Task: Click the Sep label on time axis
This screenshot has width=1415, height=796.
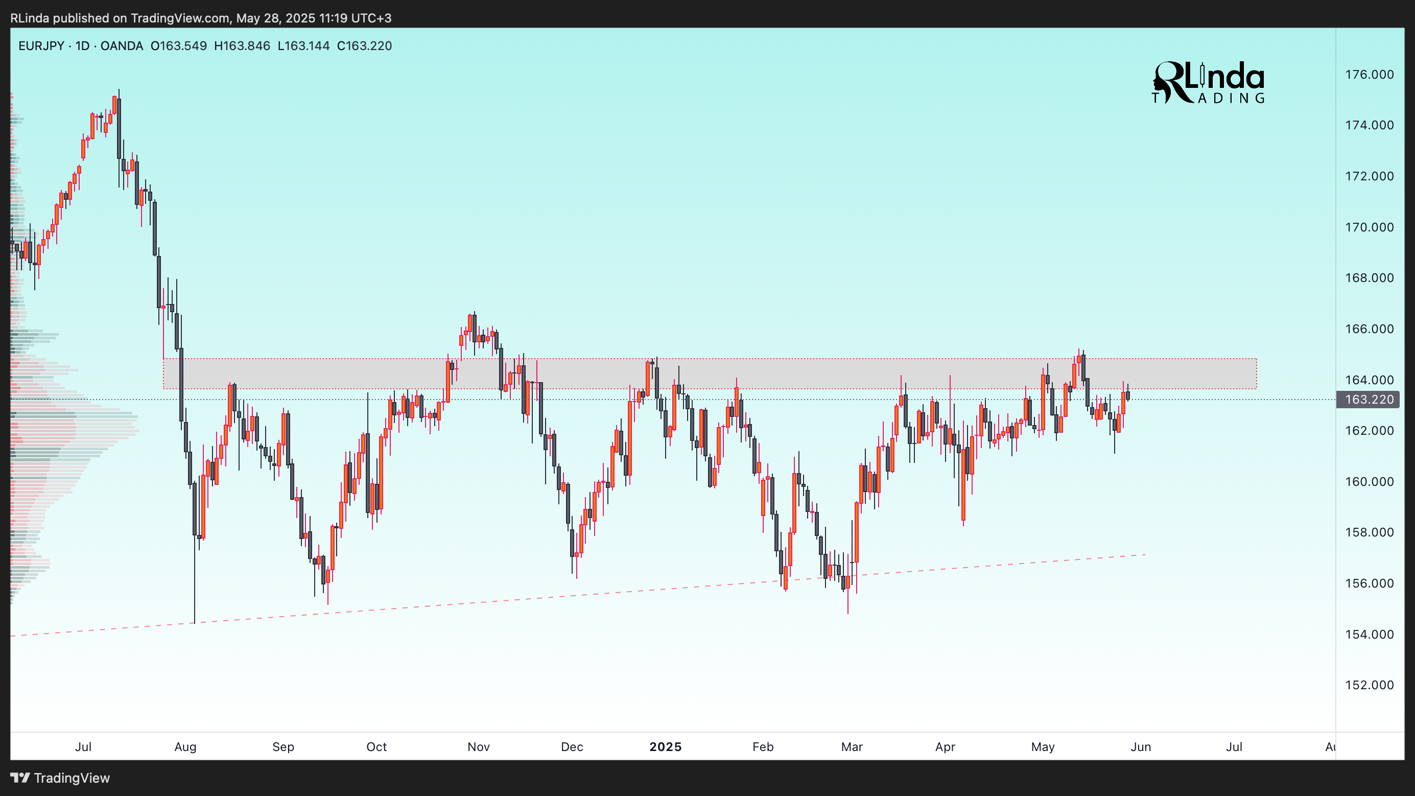Action: point(284,747)
